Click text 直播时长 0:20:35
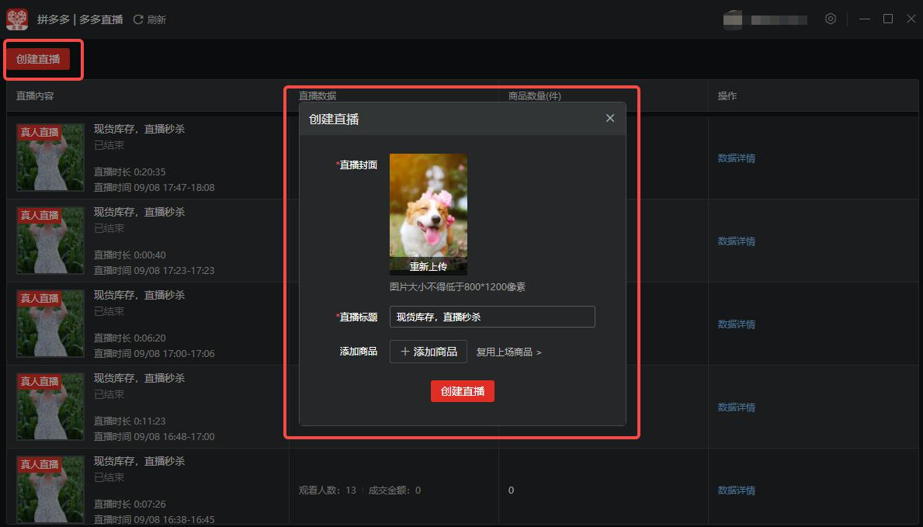The width and height of the screenshot is (923, 527). click(130, 172)
